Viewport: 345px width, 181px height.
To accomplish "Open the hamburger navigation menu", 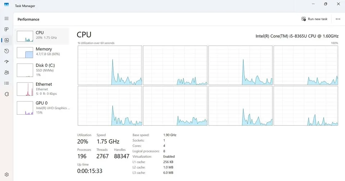I will coord(6,18).
